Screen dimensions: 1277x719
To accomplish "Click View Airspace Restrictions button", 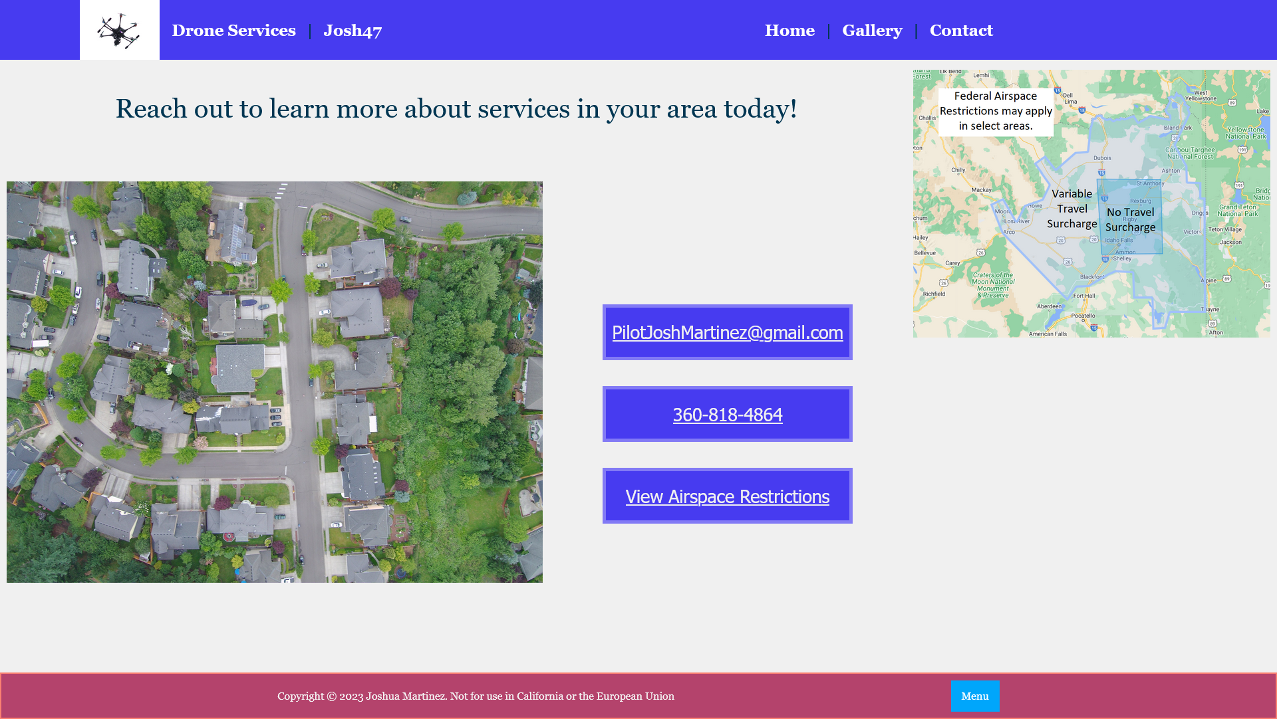I will pyautogui.click(x=727, y=496).
